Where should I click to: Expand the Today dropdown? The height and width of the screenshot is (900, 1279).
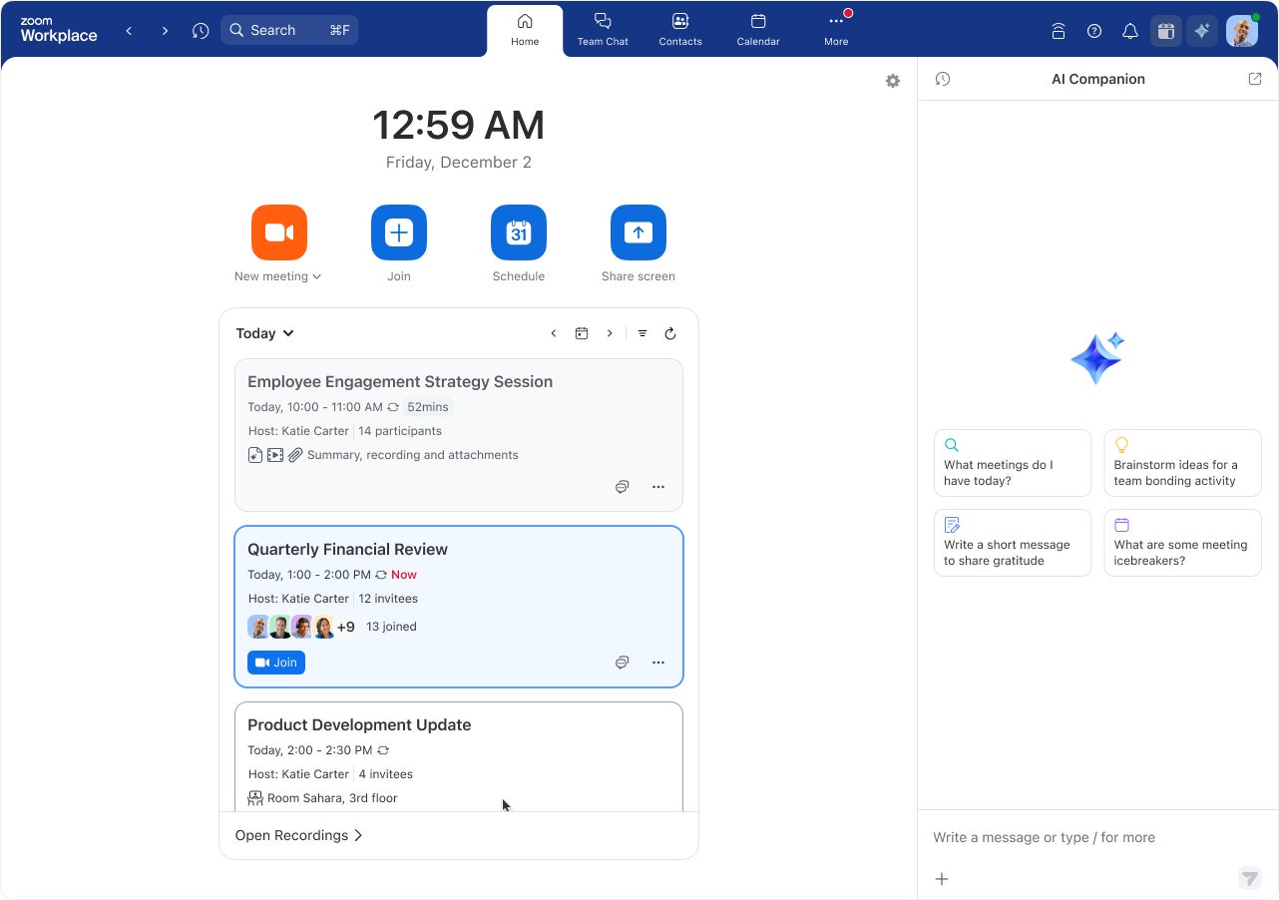pyautogui.click(x=265, y=333)
